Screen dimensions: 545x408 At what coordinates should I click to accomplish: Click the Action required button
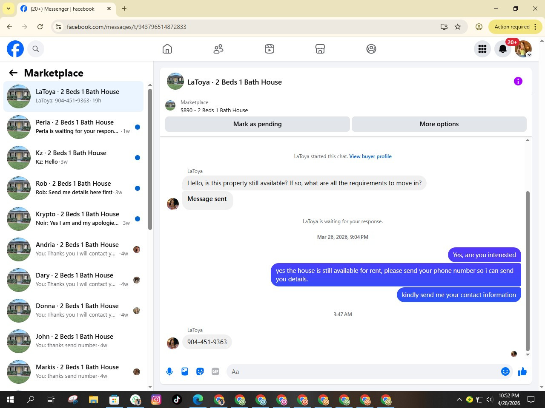click(x=515, y=27)
